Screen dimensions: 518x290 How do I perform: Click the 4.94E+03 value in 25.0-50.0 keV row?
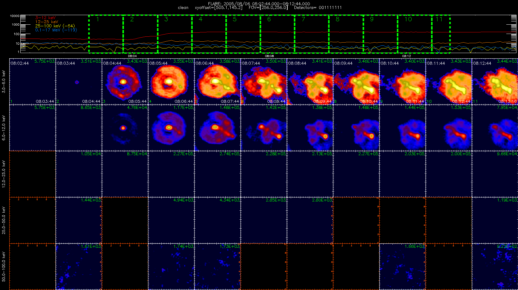click(183, 200)
